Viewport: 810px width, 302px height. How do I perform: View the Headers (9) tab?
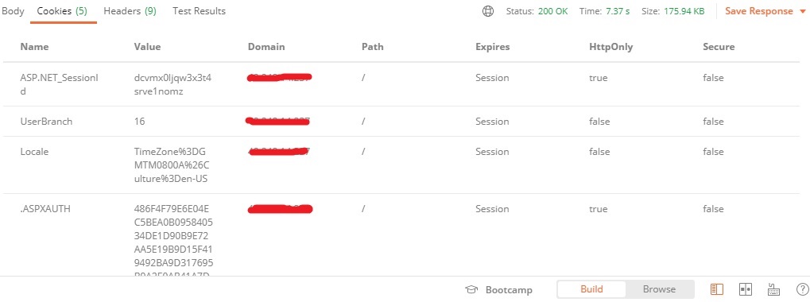pos(130,11)
